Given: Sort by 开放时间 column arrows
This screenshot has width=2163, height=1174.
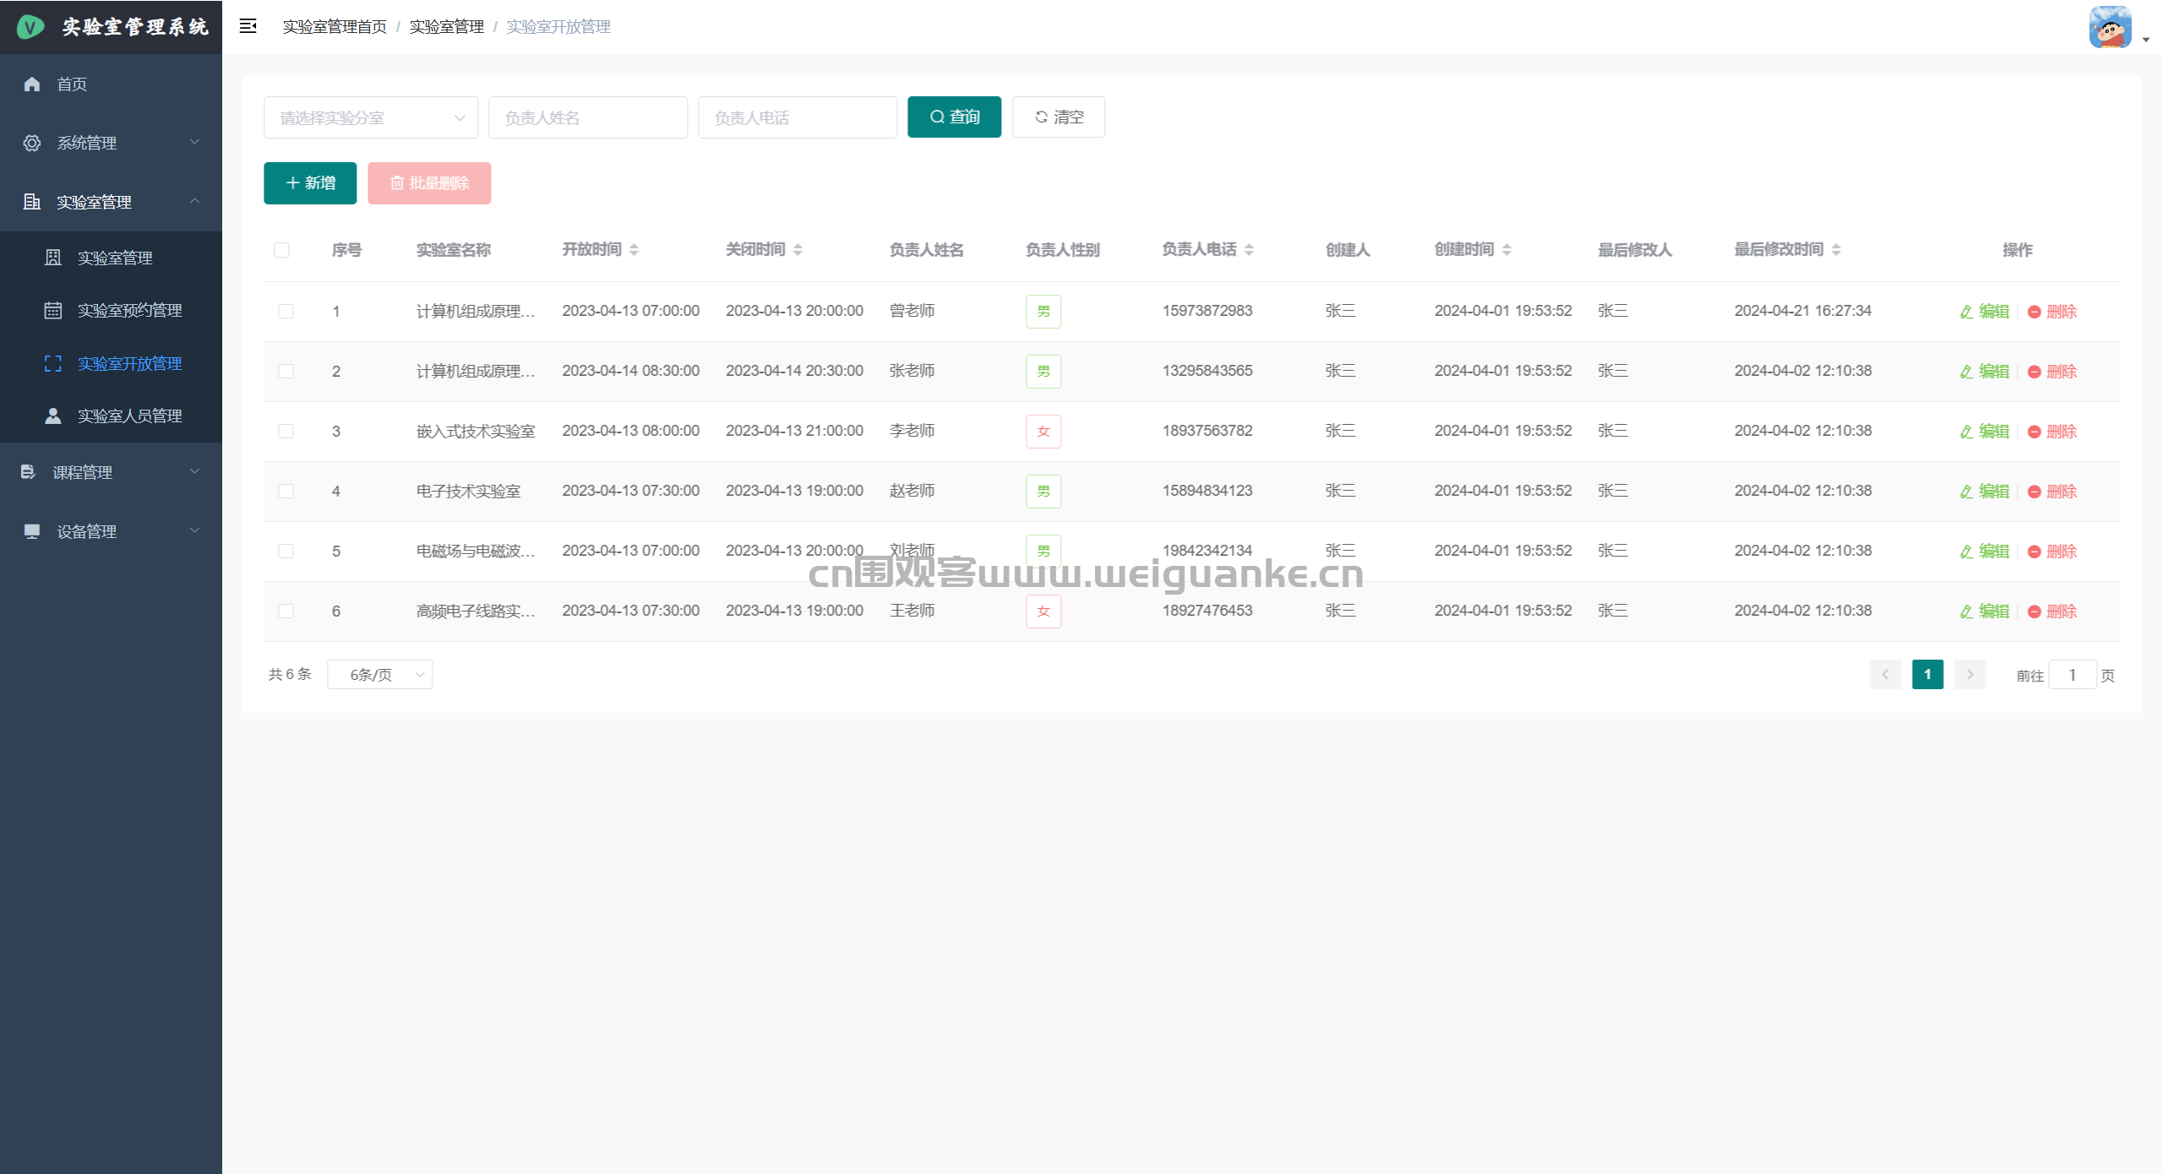Looking at the screenshot, I should 634,249.
